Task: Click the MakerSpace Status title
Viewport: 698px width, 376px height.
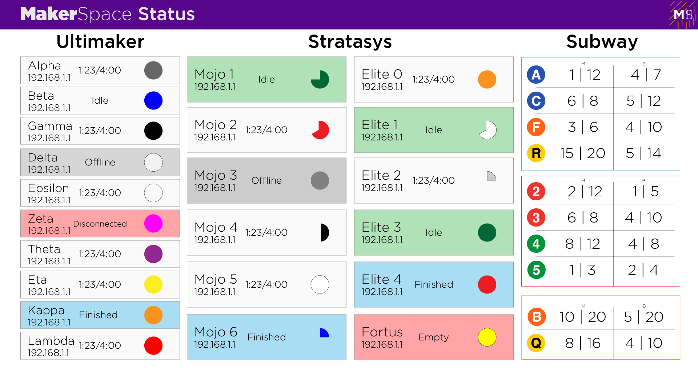Action: click(x=108, y=14)
